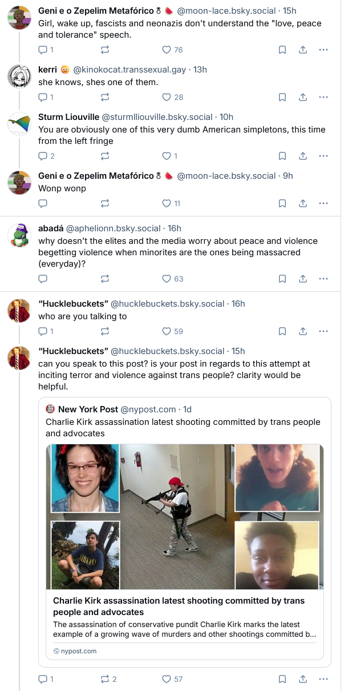Open the @hucklebuckets.bsky.social handle on the 15h post
Screen dimensions: 344x691
[167, 351]
